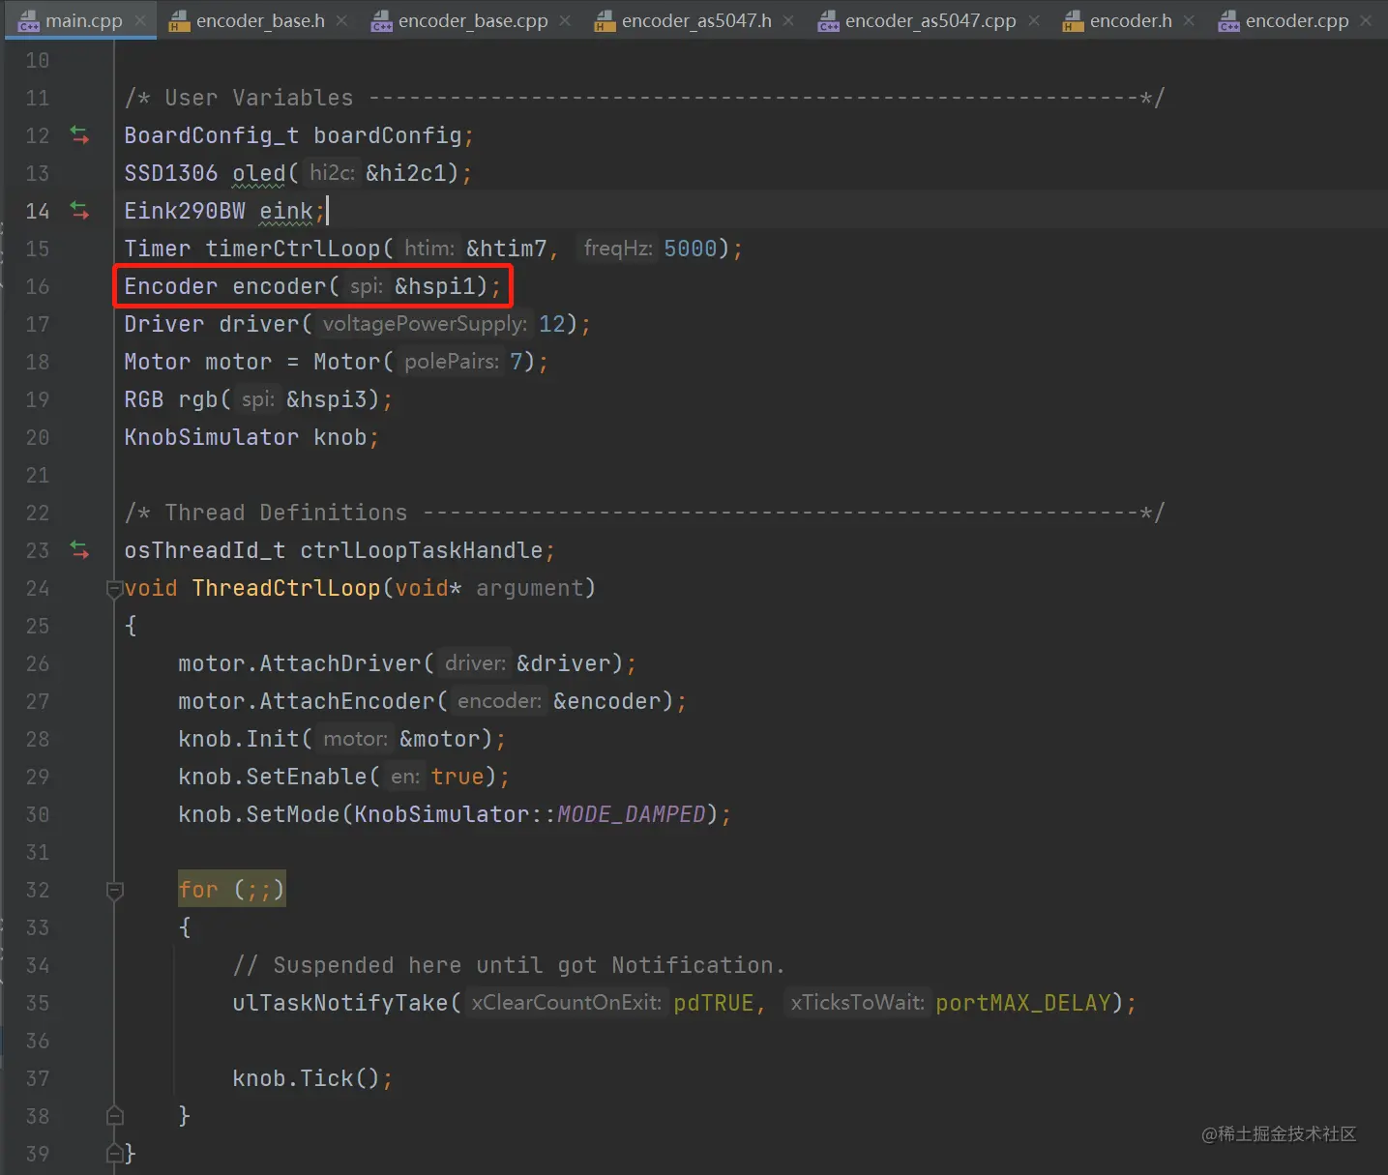Click the ulTaskNotifyTake function call
Screen dimensions: 1388x1175
click(x=340, y=1003)
